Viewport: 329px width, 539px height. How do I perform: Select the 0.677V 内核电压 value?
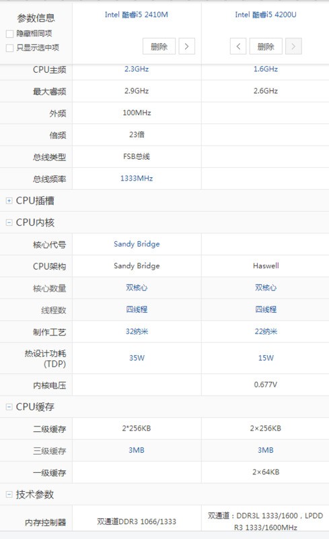pos(266,384)
